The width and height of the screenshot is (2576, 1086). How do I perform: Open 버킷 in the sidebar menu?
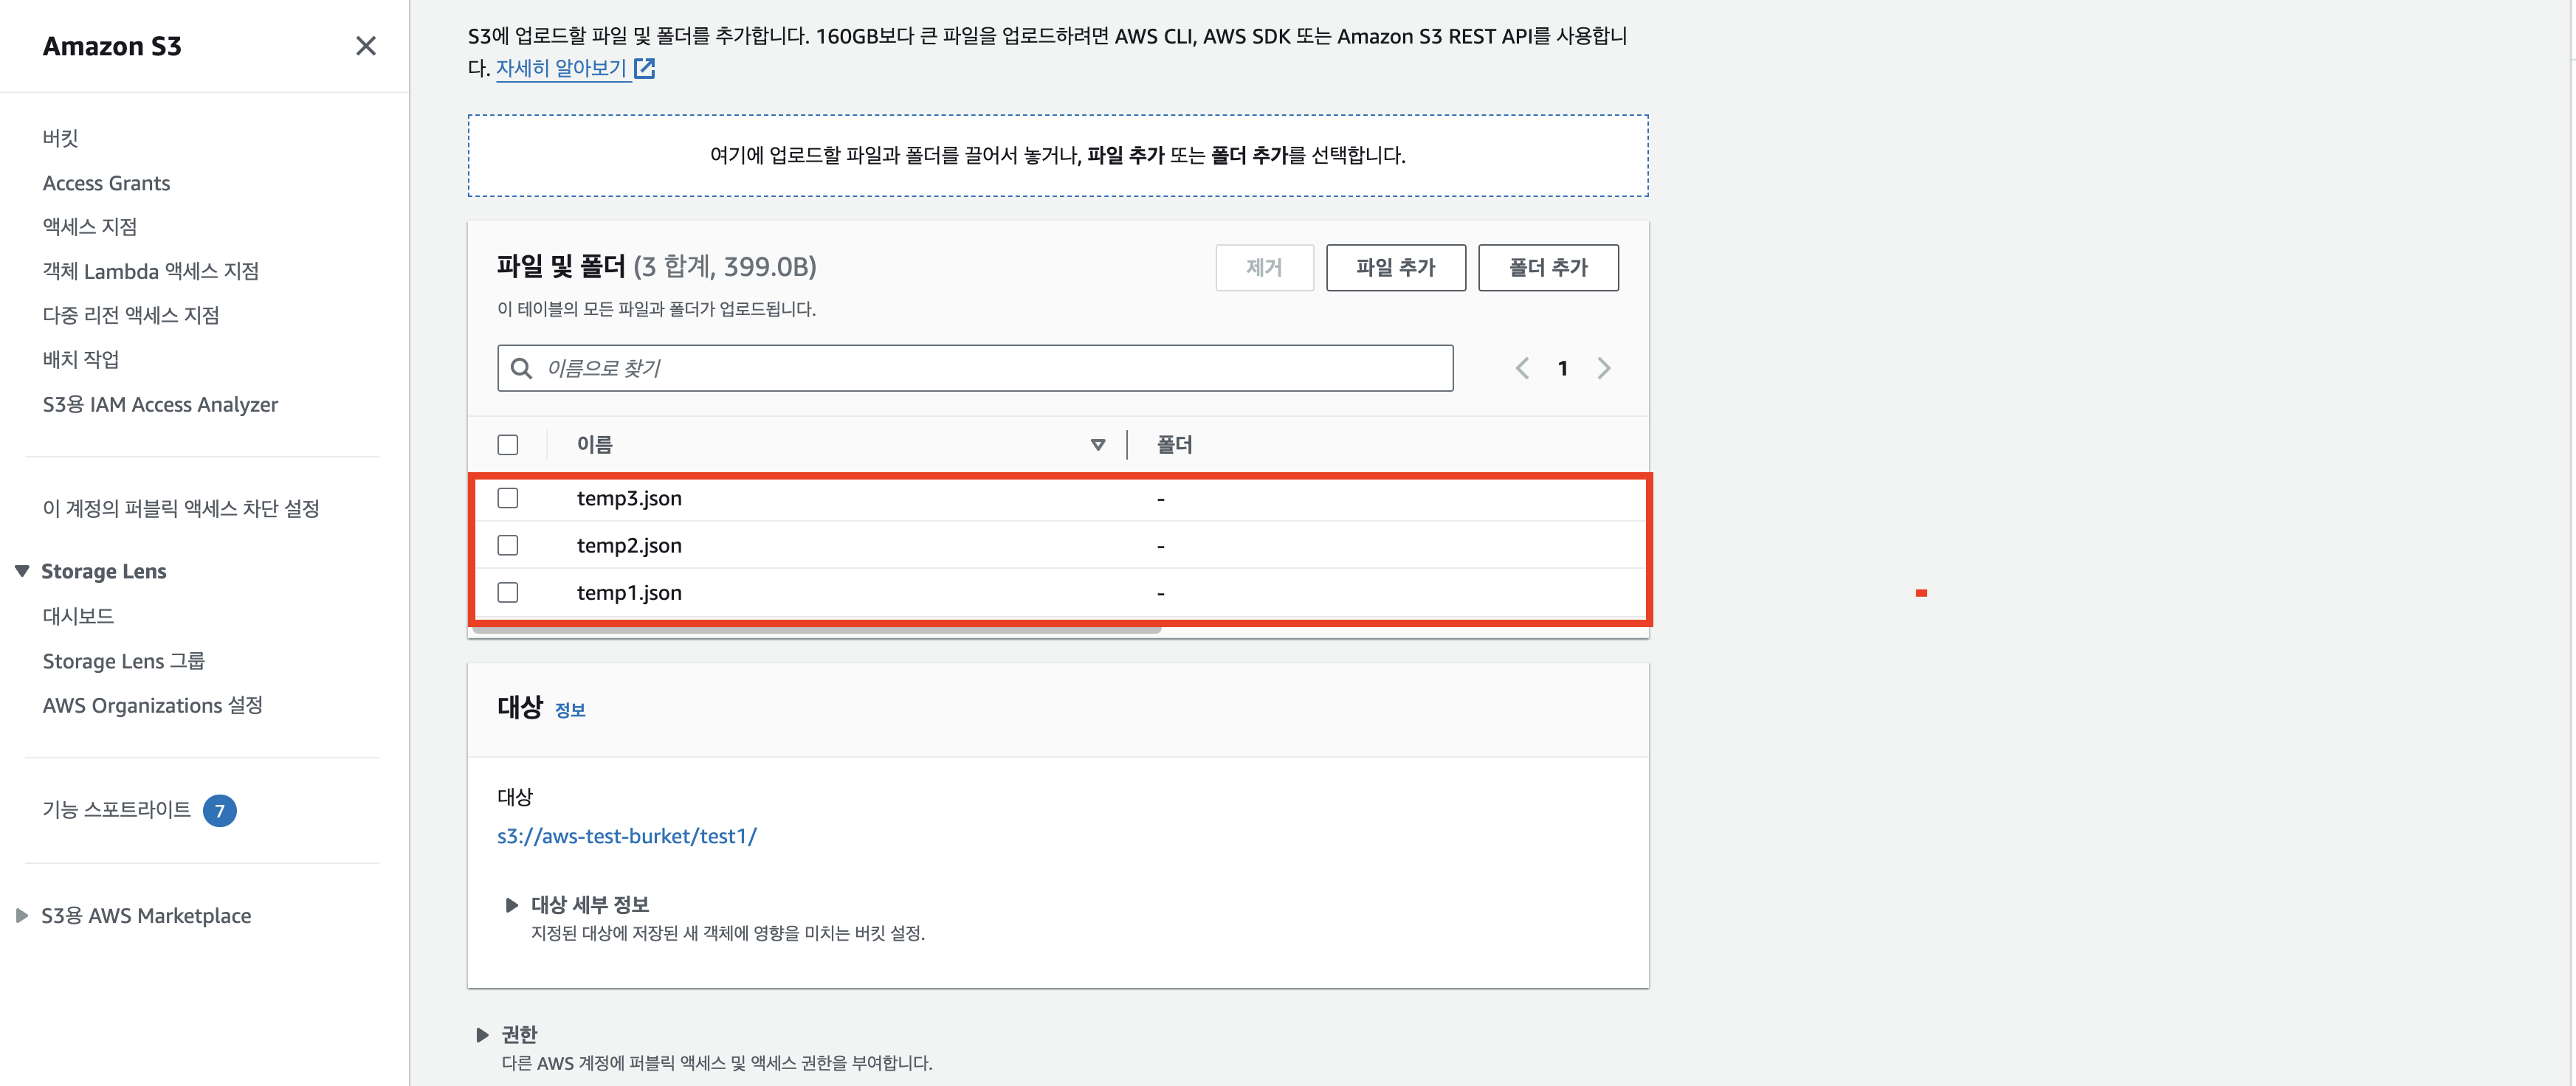coord(60,138)
